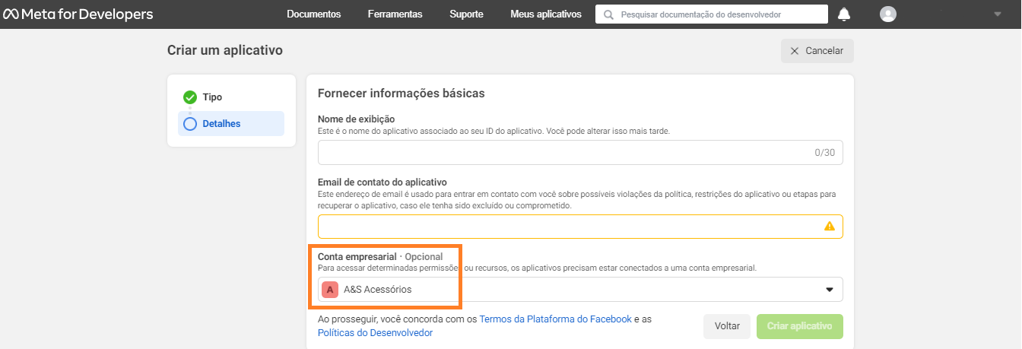
Task: Expand the account menu arrow top right
Action: (998, 14)
